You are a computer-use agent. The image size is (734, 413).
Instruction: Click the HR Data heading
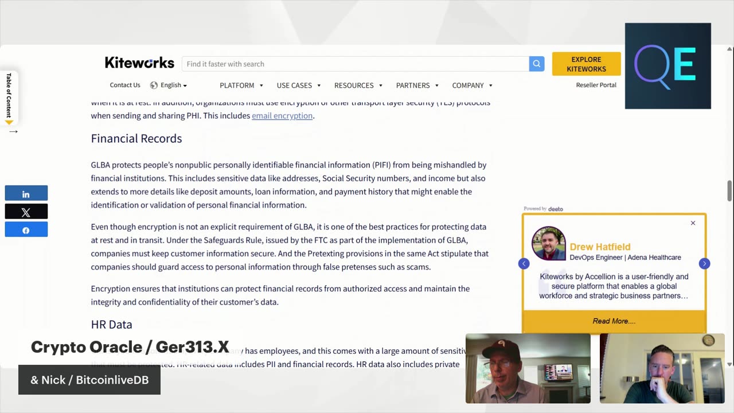[x=111, y=324]
